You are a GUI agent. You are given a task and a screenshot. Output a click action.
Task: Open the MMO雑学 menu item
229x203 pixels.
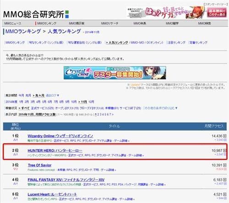(x=172, y=23)
